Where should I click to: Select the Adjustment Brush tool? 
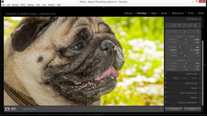pos(197,25)
